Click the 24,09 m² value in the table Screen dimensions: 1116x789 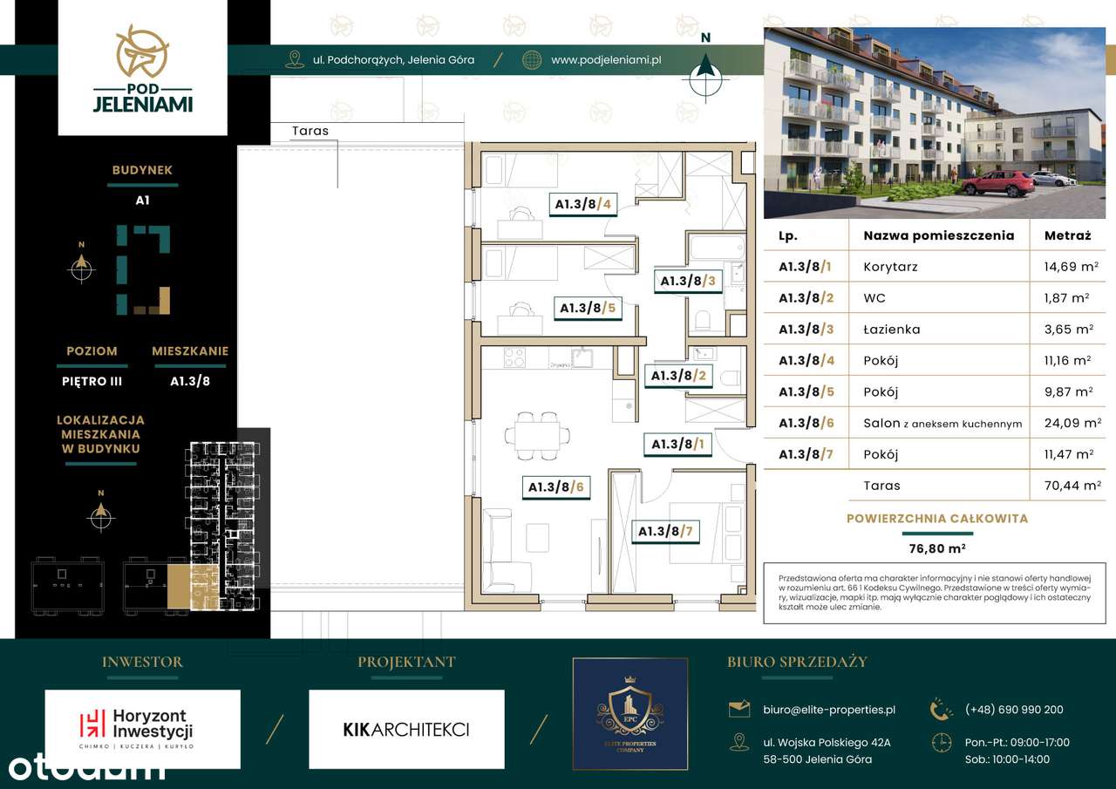(x=1072, y=423)
